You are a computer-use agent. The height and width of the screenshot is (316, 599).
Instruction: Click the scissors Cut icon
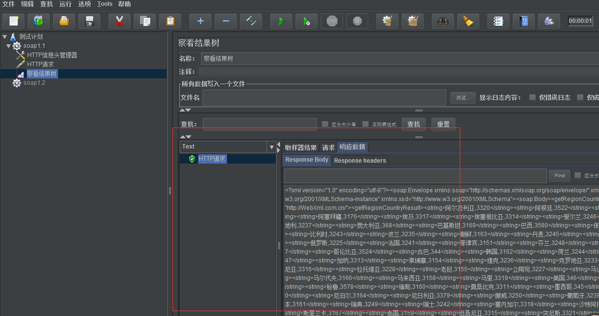coord(119,21)
